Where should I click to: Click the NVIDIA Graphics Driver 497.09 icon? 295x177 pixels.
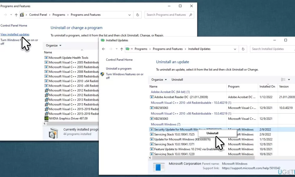pyautogui.click(x=46, y=119)
